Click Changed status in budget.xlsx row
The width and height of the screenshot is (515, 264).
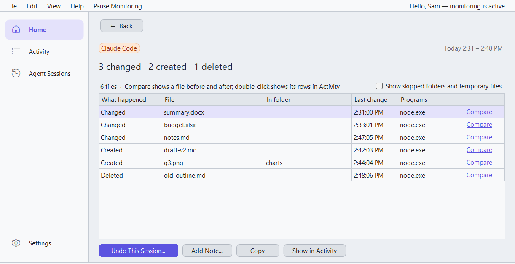click(130, 125)
